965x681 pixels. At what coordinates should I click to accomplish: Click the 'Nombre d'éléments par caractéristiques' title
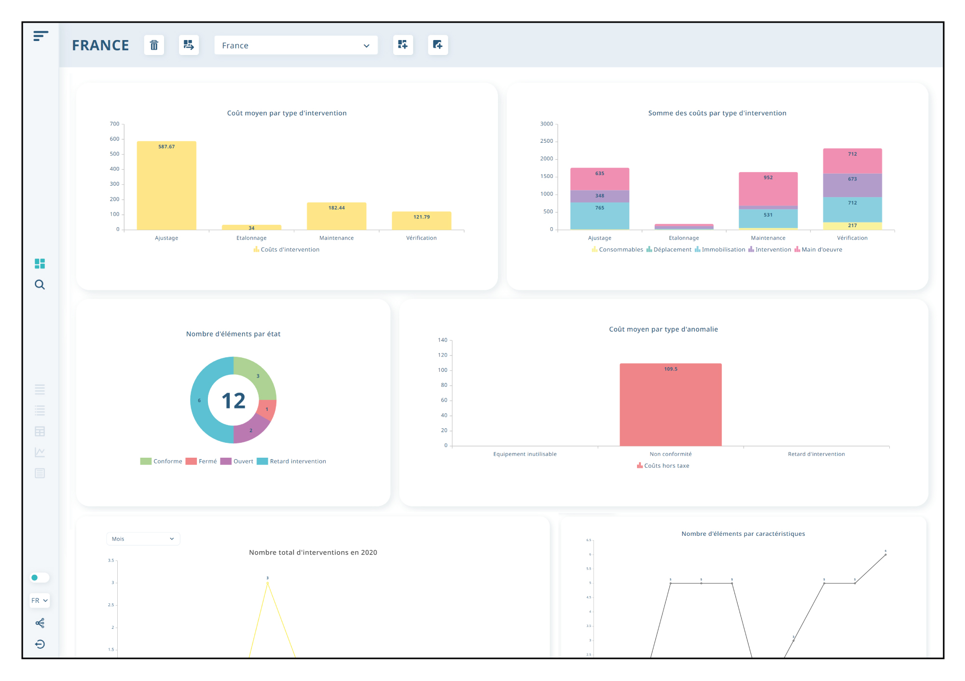(743, 533)
